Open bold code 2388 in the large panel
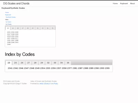Screen dimensions: 138x103 pyautogui.click(x=86, y=68)
